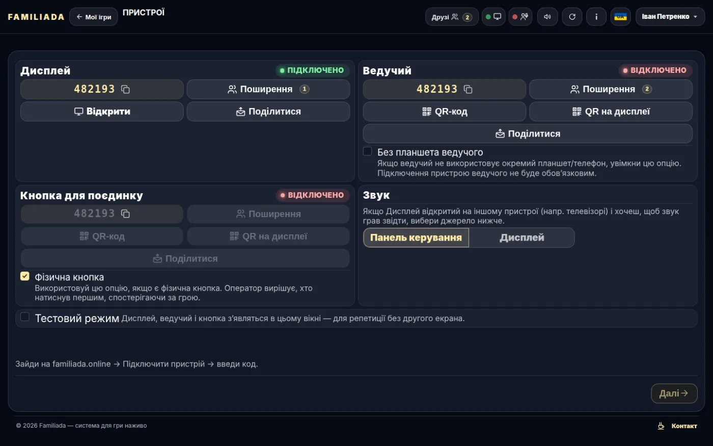Image resolution: width=713 pixels, height=446 pixels.
Task: Toggle sound with the speaker icon
Action: (x=547, y=17)
